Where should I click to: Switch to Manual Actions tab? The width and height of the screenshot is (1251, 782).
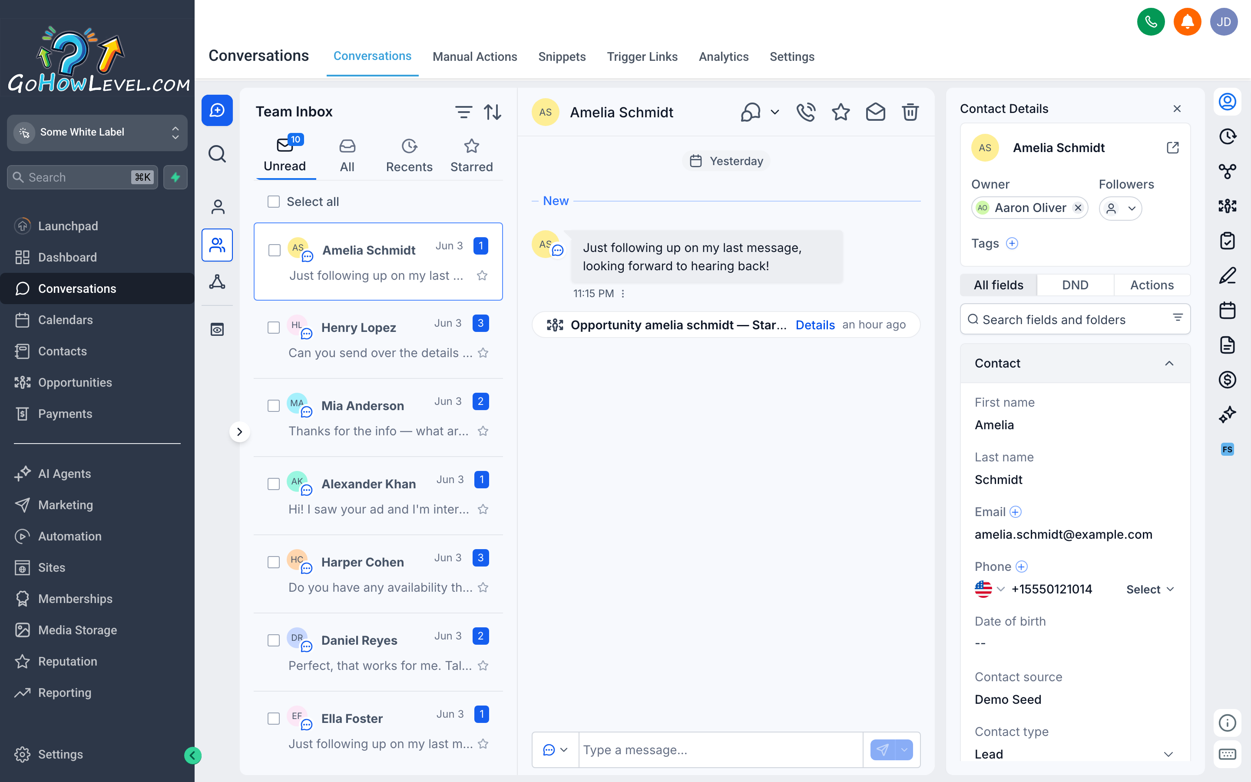point(474,56)
